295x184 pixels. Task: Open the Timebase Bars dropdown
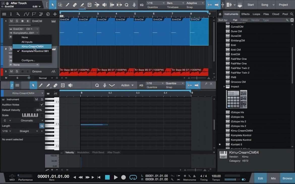pos(175,3)
